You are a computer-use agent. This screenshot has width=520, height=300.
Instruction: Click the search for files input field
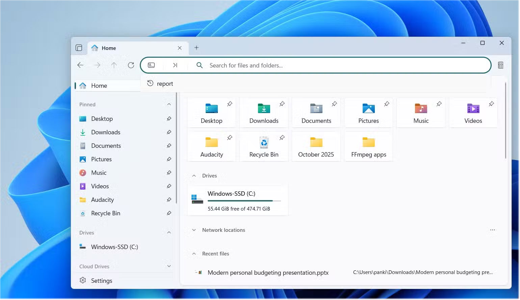point(304,65)
